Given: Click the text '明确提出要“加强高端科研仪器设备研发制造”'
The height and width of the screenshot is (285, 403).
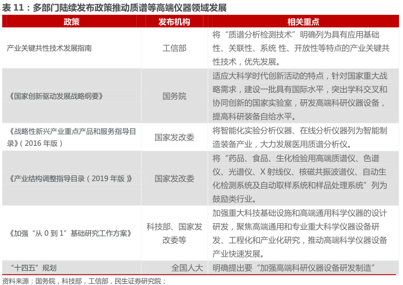Looking at the screenshot, I should coord(294,268).
